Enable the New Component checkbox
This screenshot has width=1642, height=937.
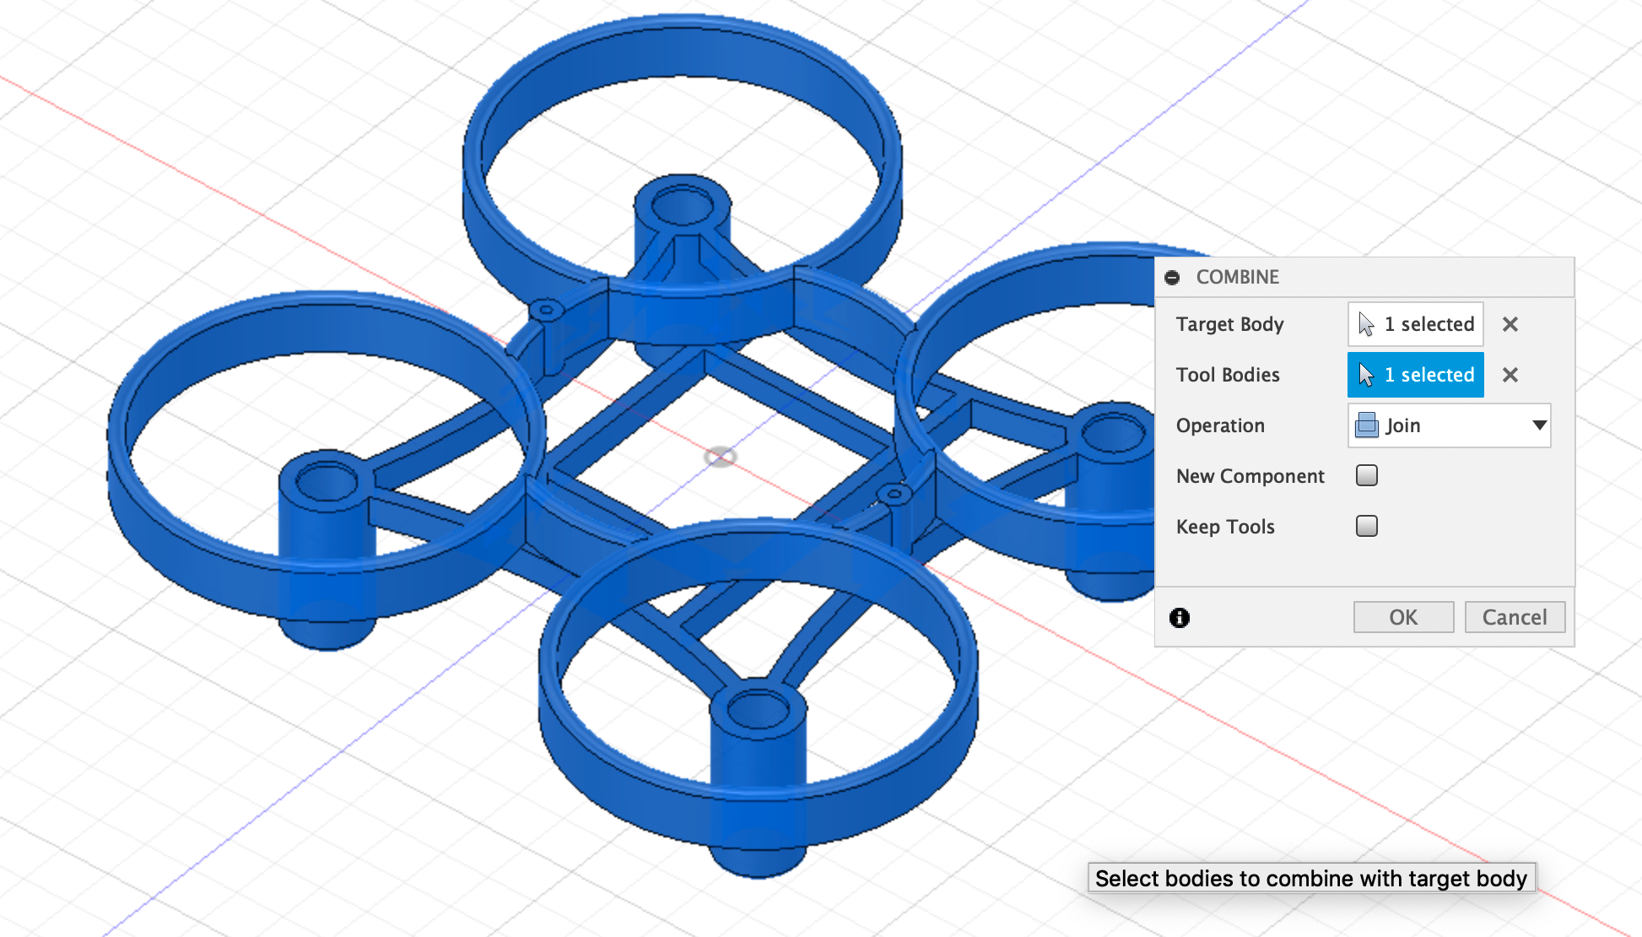[1366, 475]
